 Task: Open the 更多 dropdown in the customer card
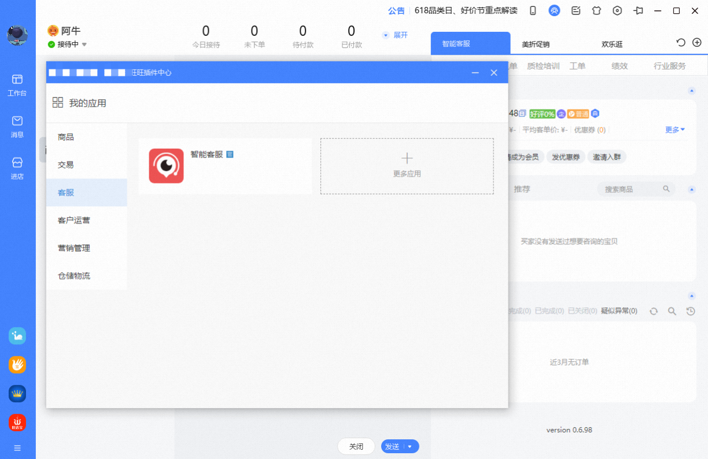click(675, 130)
